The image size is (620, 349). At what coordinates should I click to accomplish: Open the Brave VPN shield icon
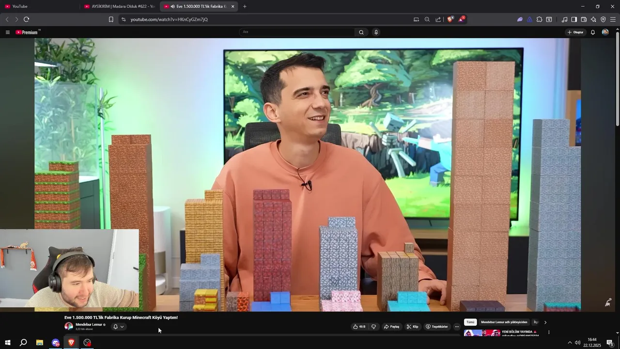[603, 19]
